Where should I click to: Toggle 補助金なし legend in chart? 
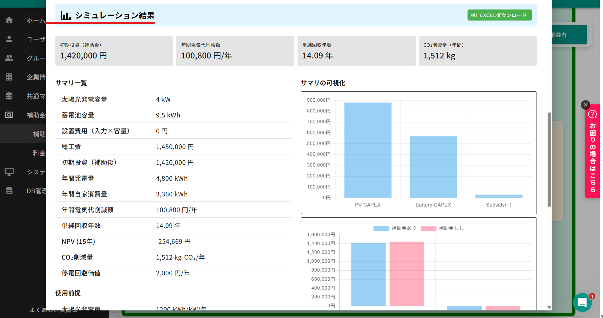[442, 228]
